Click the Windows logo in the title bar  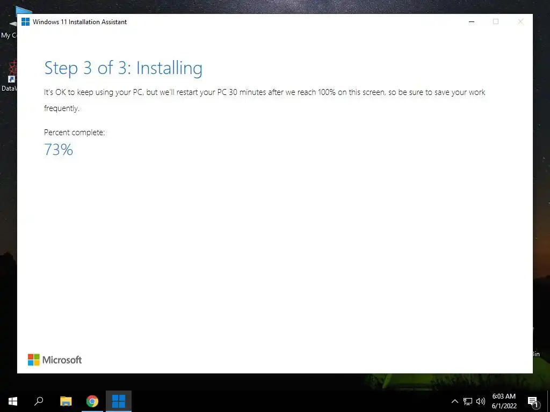coord(25,21)
